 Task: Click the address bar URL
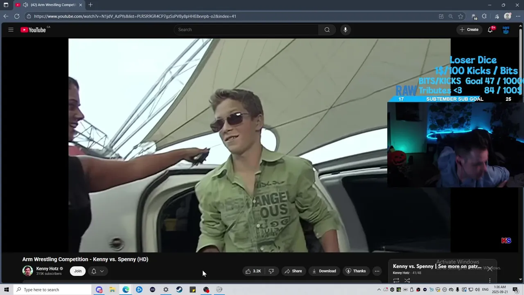pos(135,16)
